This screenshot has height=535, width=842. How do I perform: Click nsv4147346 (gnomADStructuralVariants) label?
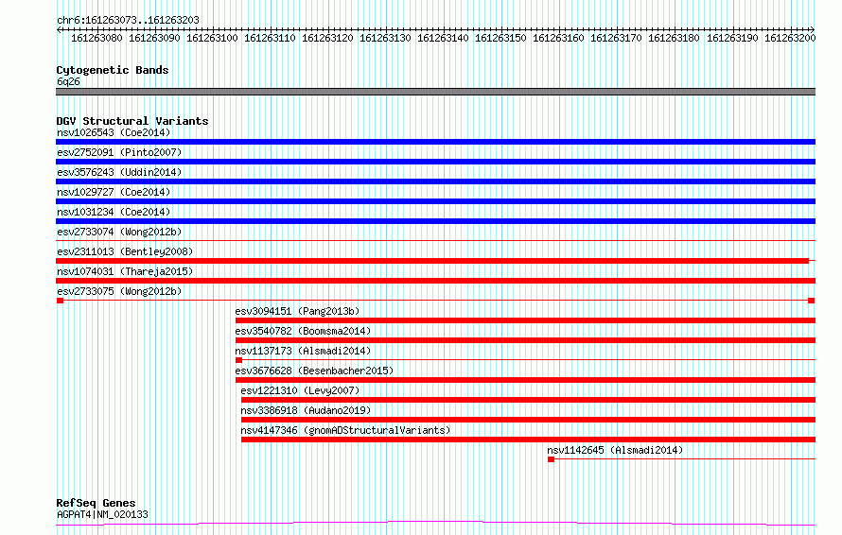[346, 430]
